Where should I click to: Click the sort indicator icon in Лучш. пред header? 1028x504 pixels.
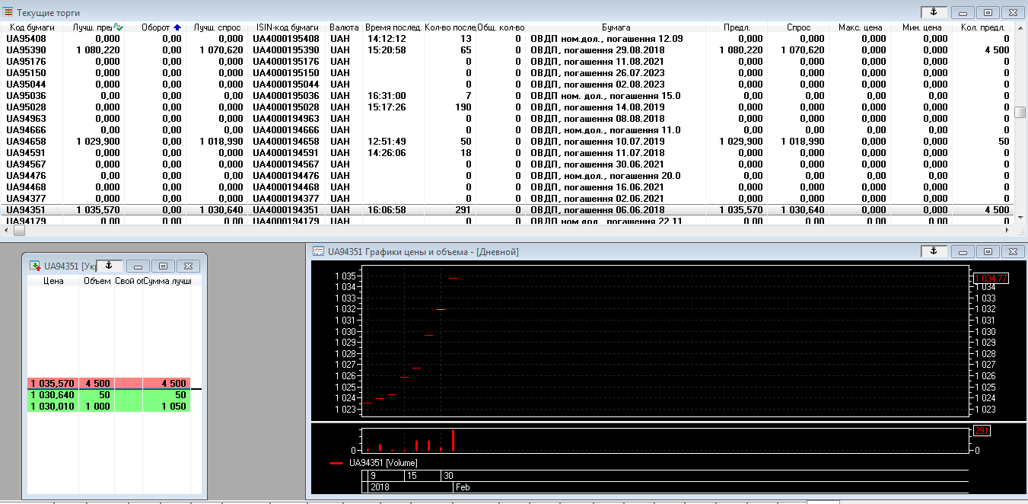click(x=118, y=27)
